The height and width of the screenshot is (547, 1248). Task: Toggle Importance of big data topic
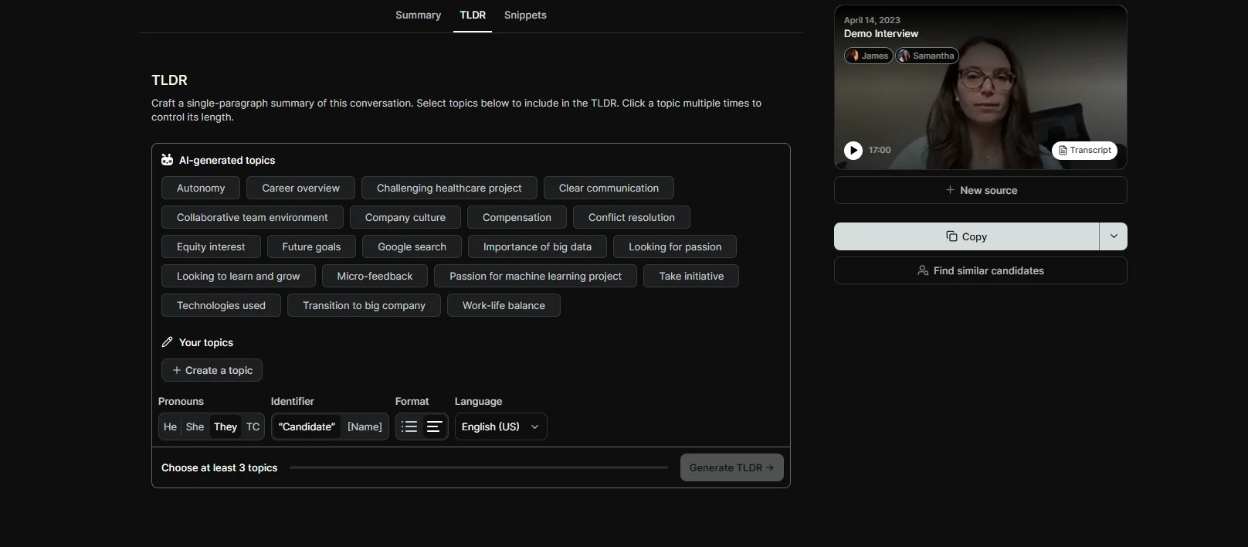[x=537, y=246]
